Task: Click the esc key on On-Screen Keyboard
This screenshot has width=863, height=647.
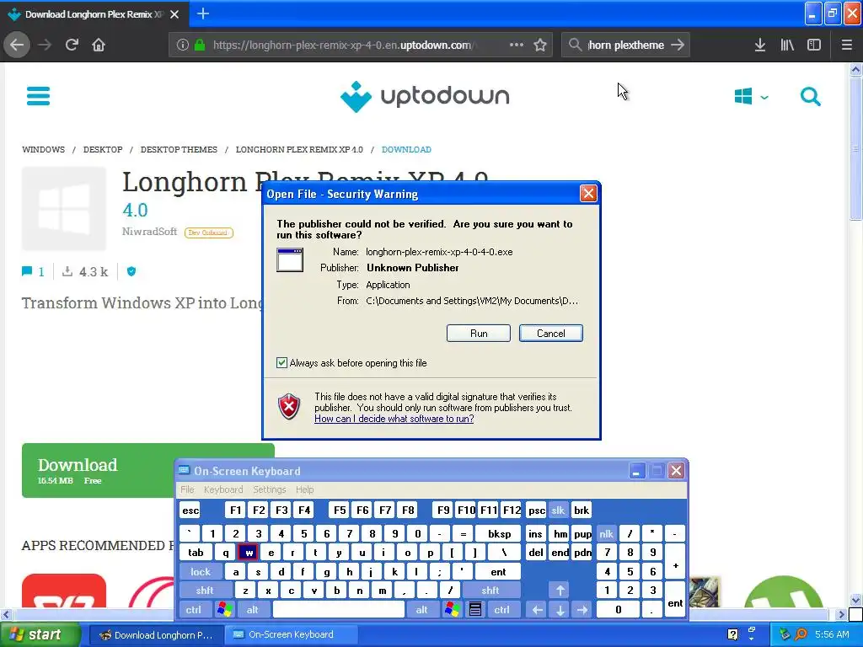Action: pos(190,510)
